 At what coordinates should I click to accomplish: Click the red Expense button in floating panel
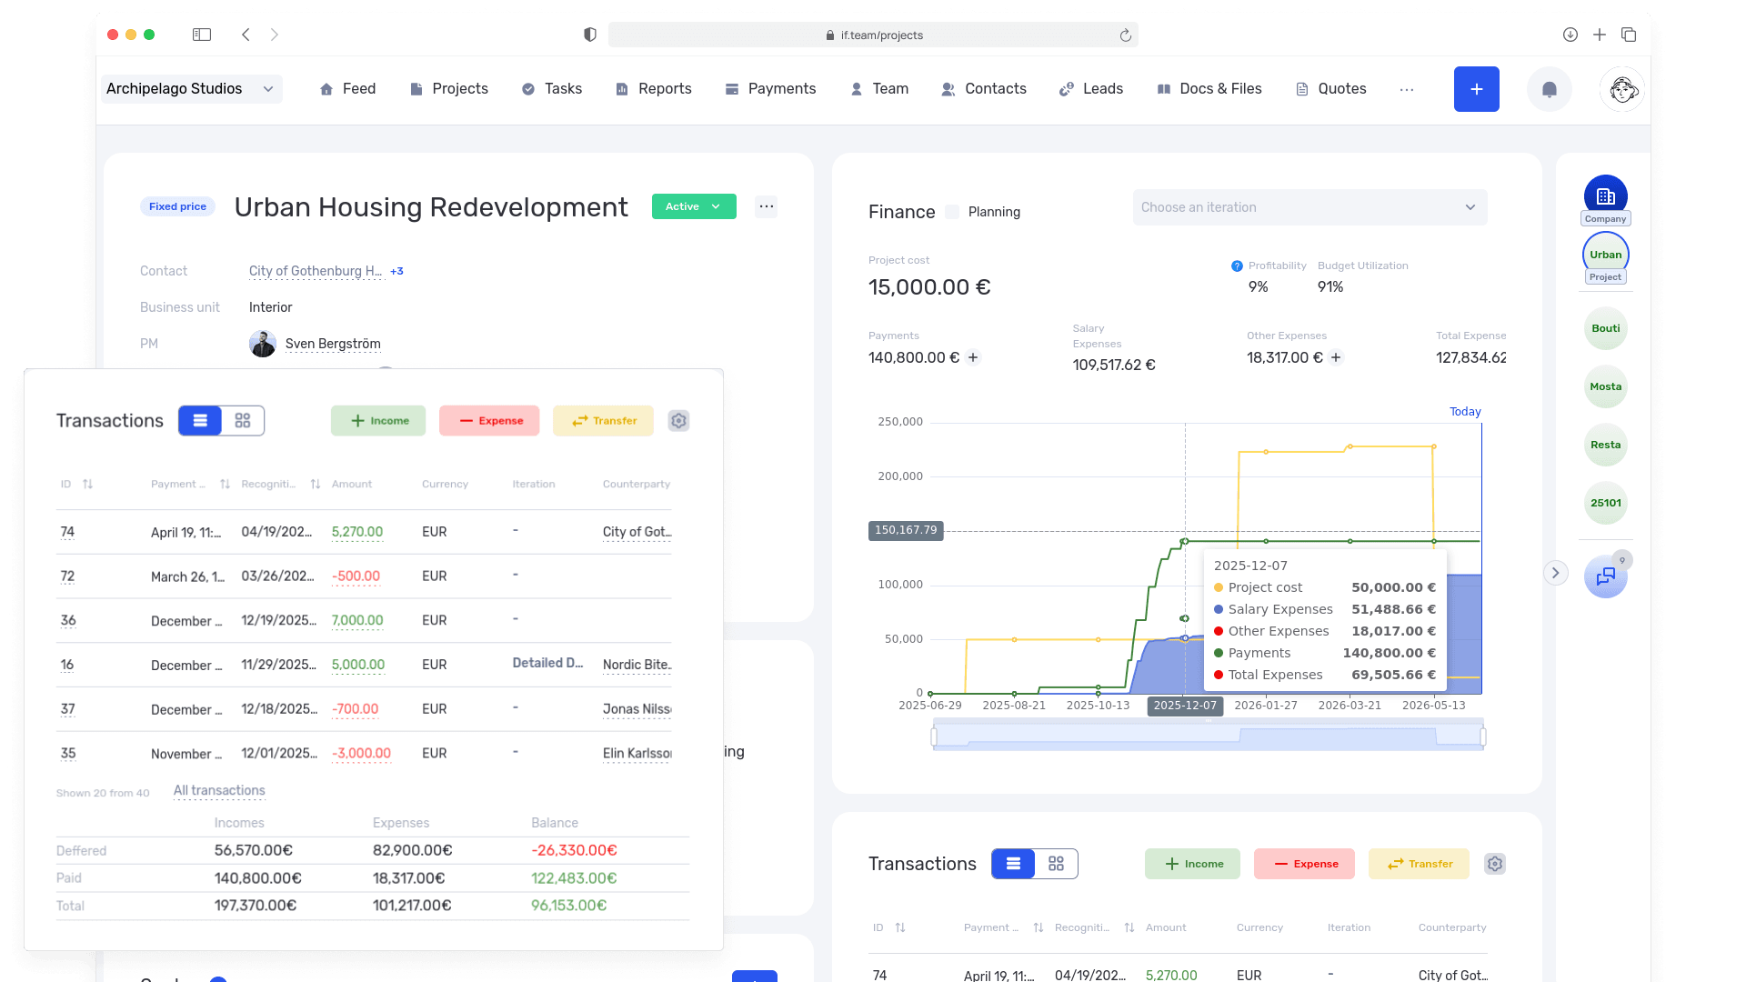tap(489, 421)
